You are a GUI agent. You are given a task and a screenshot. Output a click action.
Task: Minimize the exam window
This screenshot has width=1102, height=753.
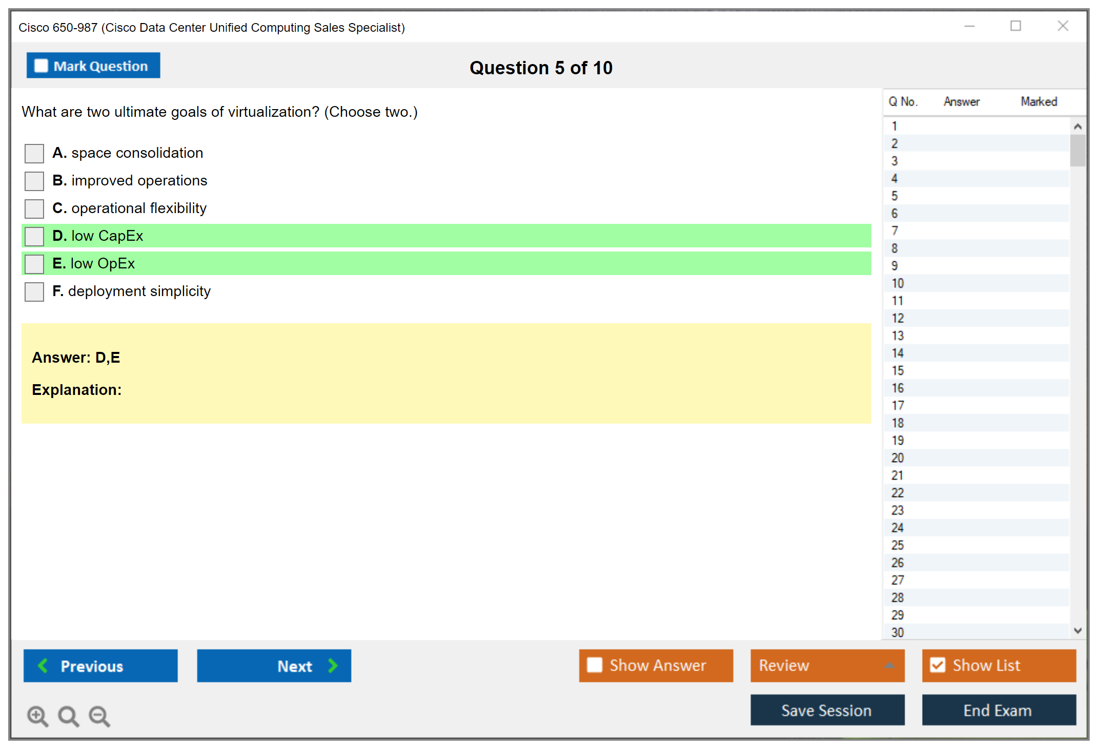969,26
